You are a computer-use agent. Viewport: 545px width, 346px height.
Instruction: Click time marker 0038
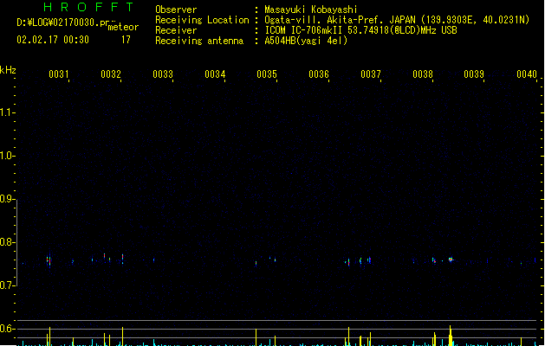coord(423,74)
